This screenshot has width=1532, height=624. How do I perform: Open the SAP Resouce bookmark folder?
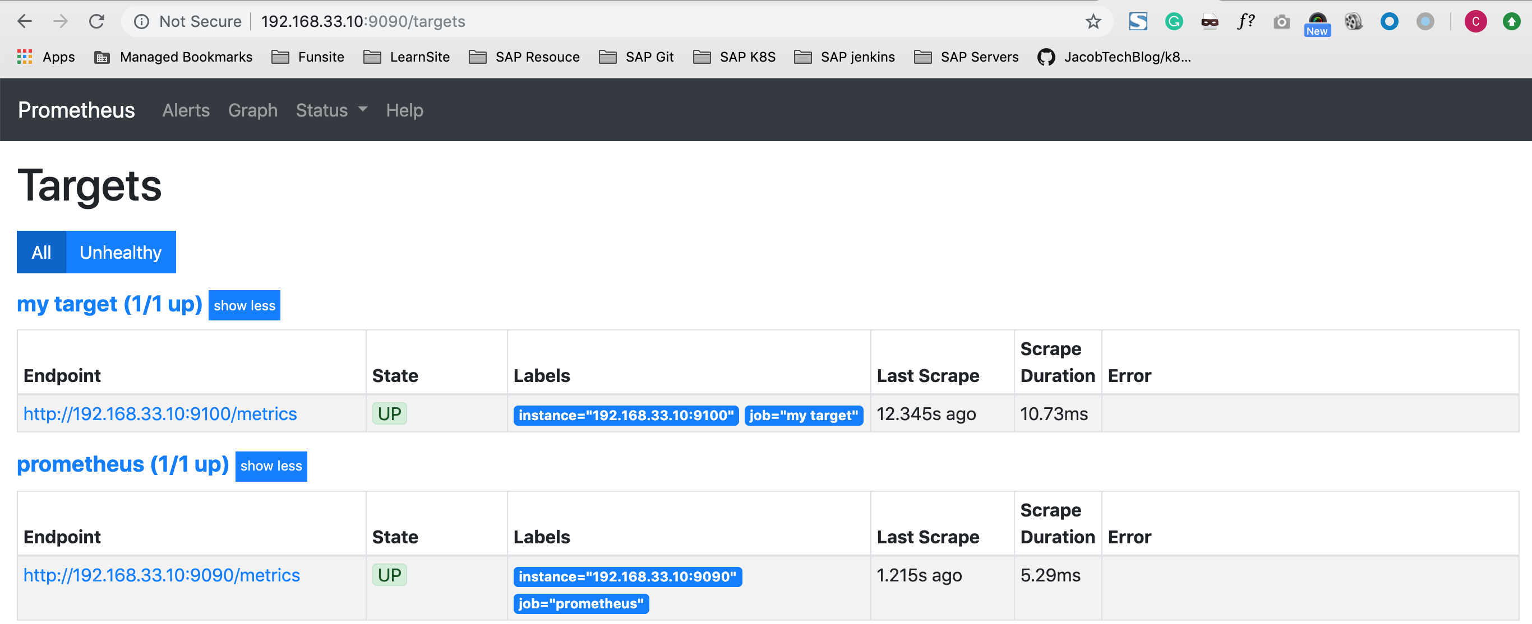coord(524,57)
